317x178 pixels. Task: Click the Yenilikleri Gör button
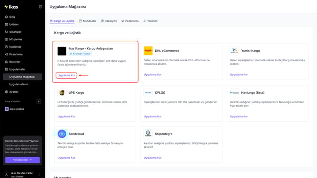[x=22, y=160]
